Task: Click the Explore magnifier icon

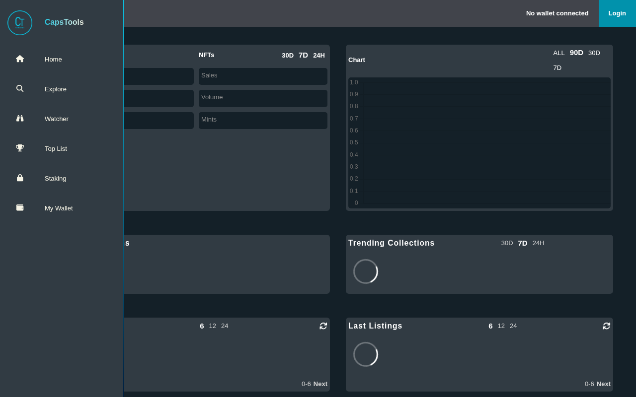Action: coord(20,89)
